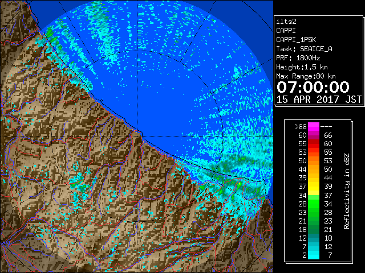Image resolution: width=365 pixels, height=273 pixels.
Task: Click the 'Max Range:80 km' text
Action: [306, 76]
